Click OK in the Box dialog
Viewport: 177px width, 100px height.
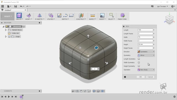[140, 77]
